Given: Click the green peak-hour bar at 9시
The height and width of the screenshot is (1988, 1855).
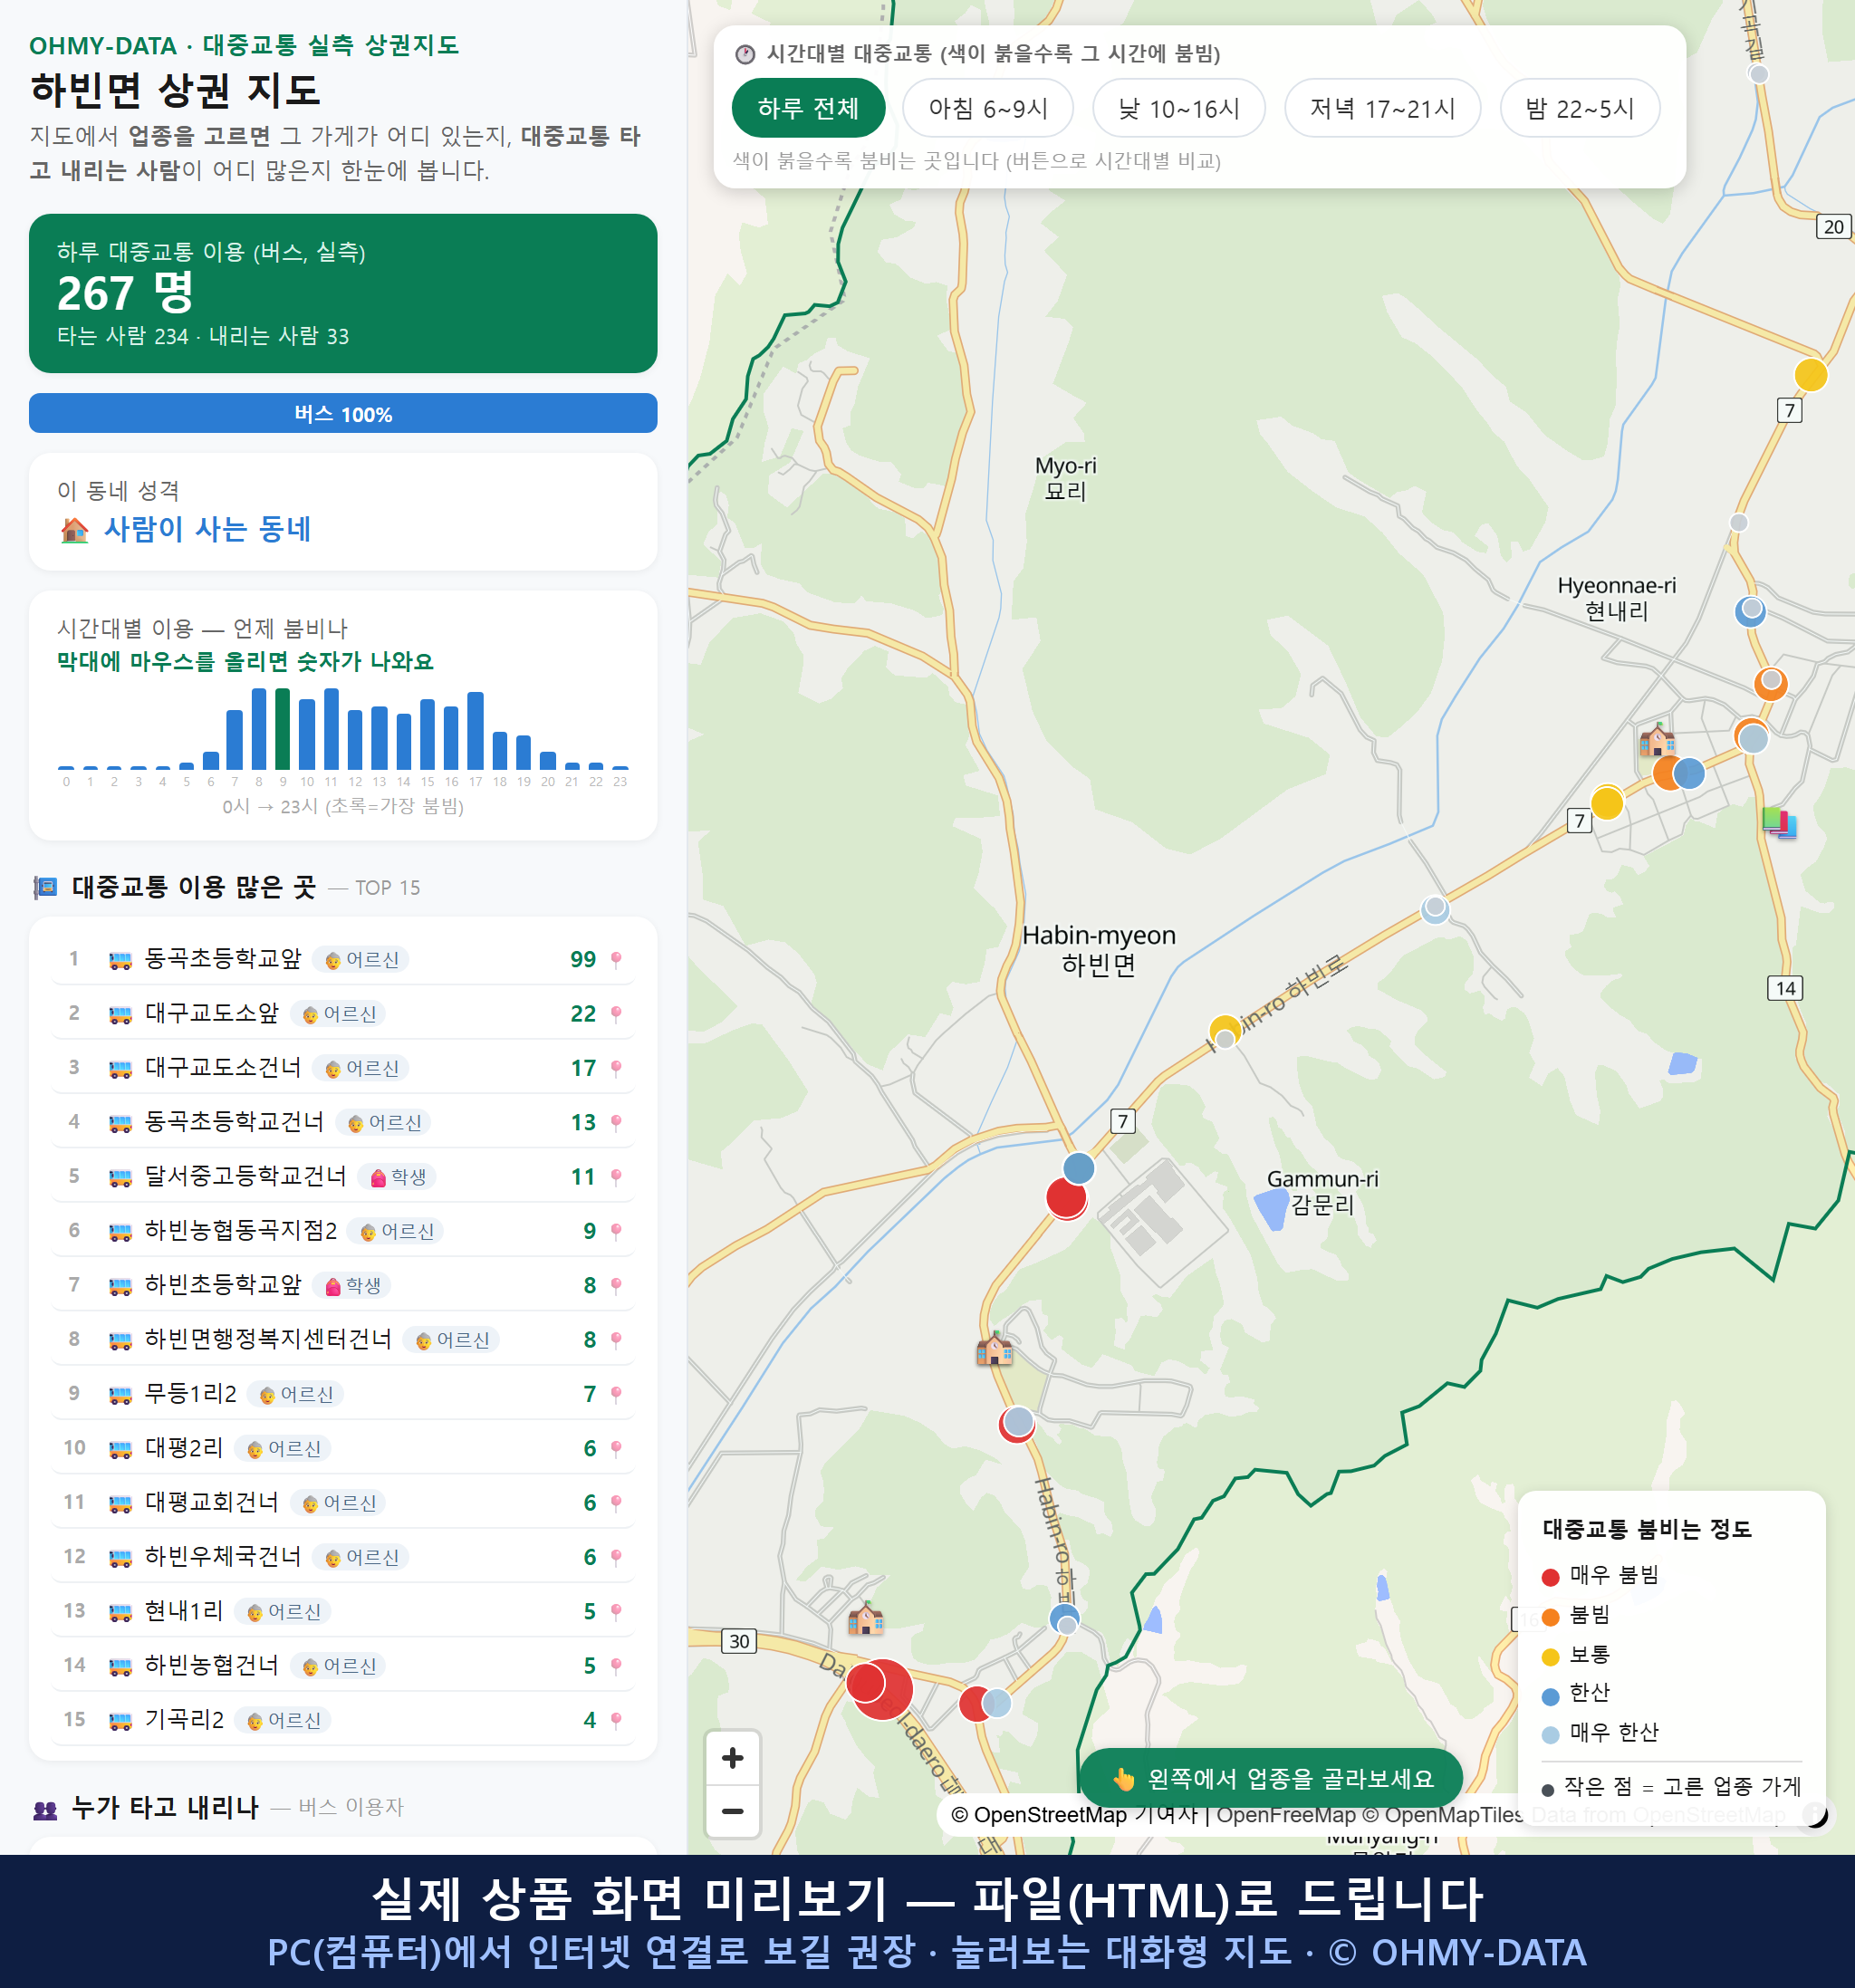Looking at the screenshot, I should tap(283, 729).
